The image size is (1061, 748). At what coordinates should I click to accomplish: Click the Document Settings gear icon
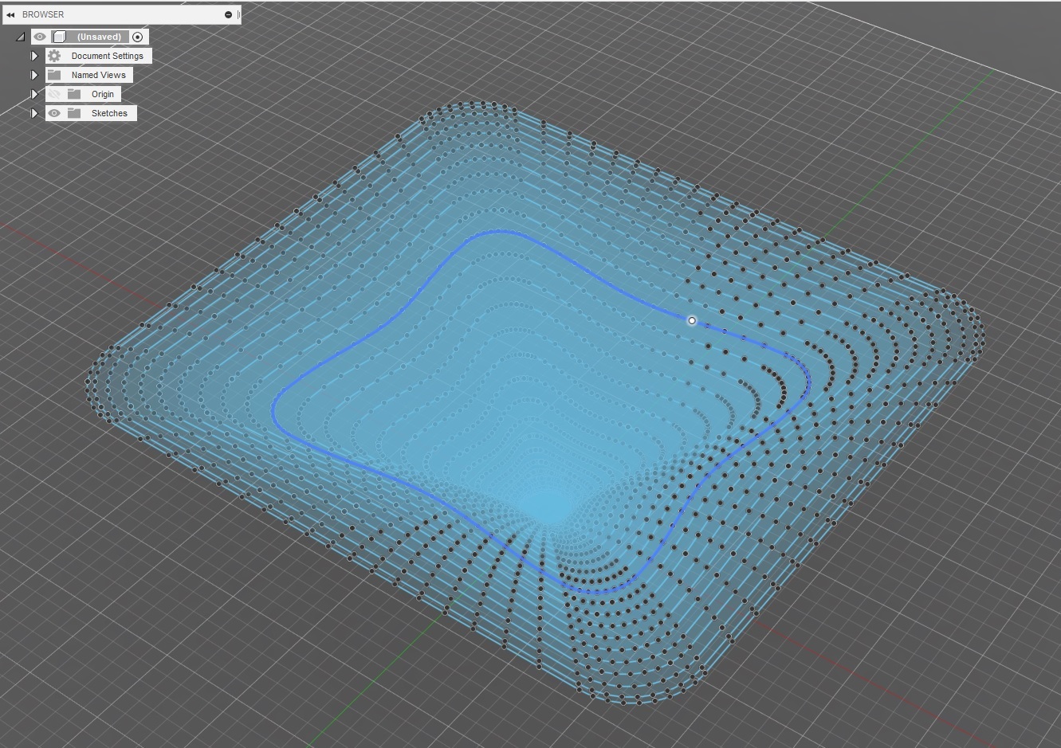coord(54,56)
